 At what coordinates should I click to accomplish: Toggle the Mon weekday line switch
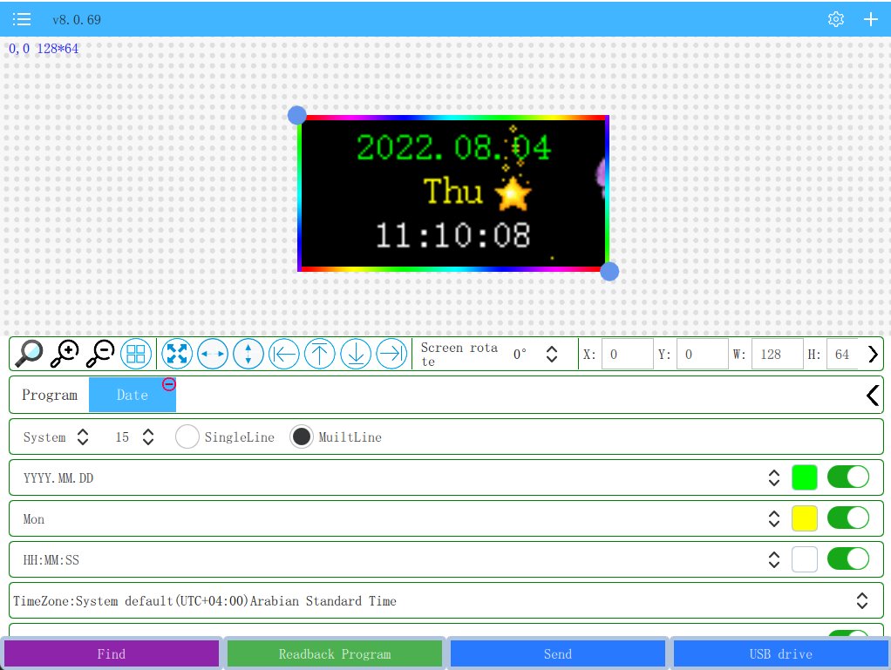pos(847,518)
